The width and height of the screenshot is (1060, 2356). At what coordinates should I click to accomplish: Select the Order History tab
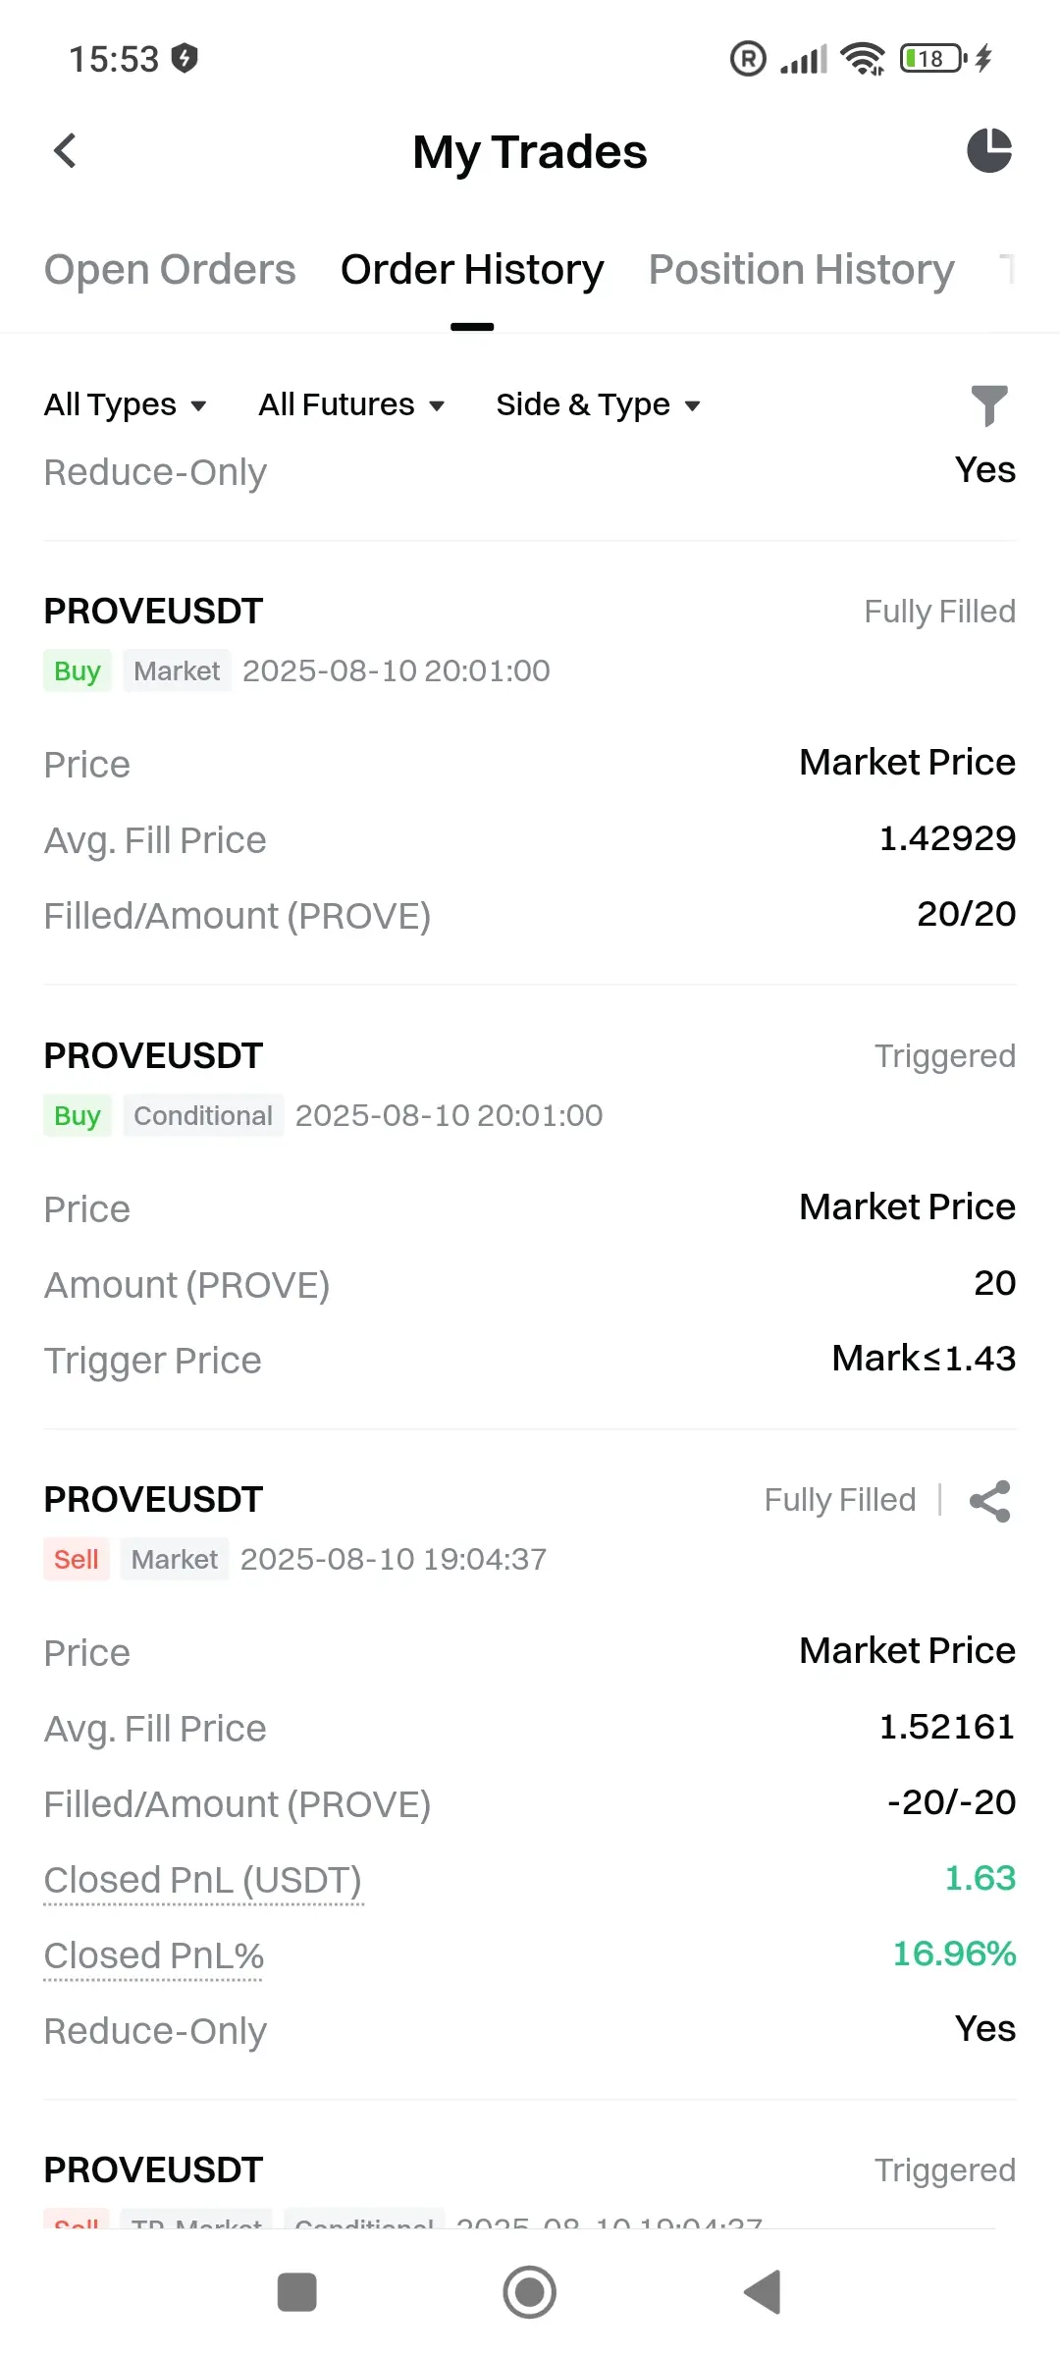[x=472, y=270]
